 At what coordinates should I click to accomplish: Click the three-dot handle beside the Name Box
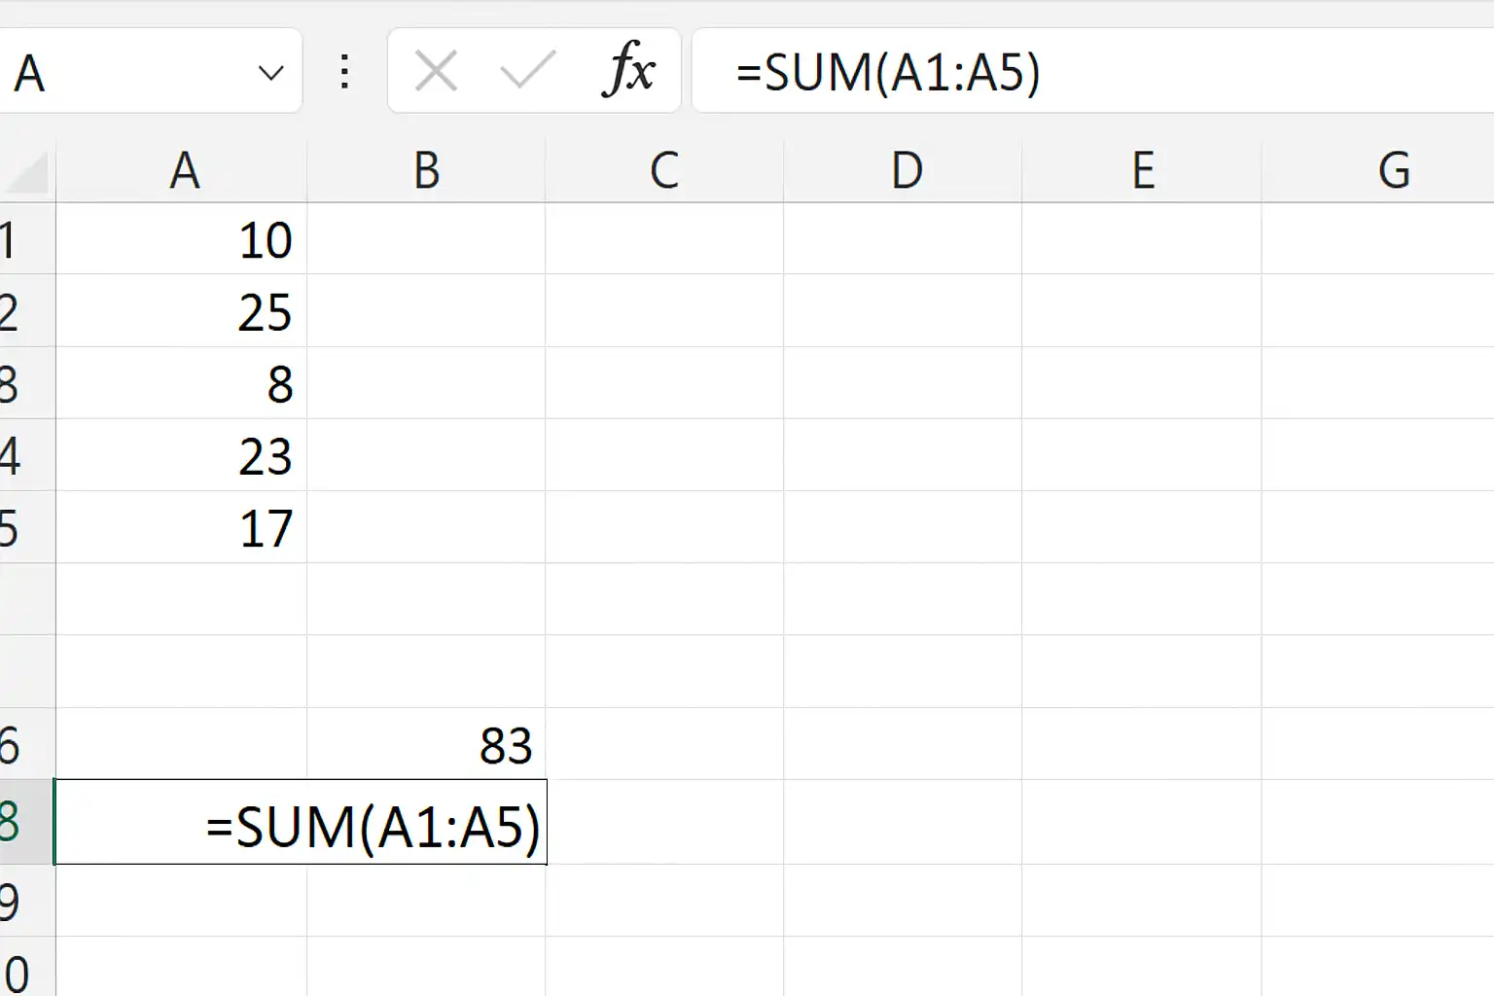click(x=344, y=72)
